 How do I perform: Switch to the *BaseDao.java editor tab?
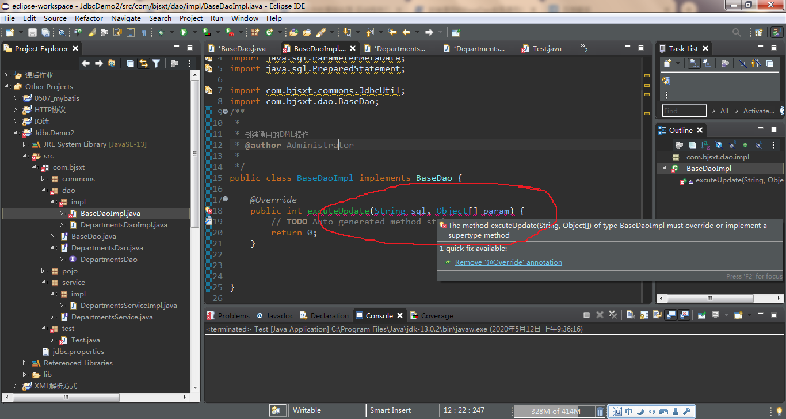237,49
